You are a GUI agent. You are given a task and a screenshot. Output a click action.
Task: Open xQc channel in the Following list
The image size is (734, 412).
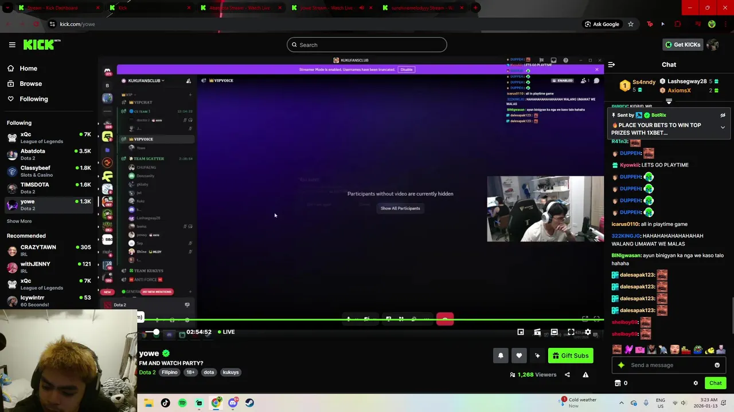coord(49,138)
